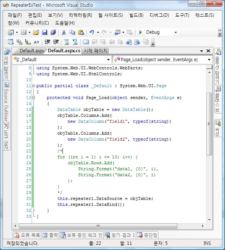Screen dimensions: 225x250
Task: Click the Display Parameter Info icon
Action: (x=19, y=42)
